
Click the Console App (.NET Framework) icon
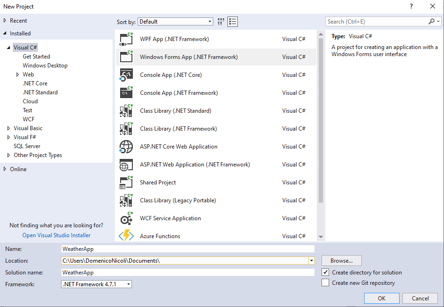click(126, 92)
